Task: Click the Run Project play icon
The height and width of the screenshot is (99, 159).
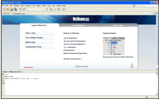Action: (x=55, y=9)
